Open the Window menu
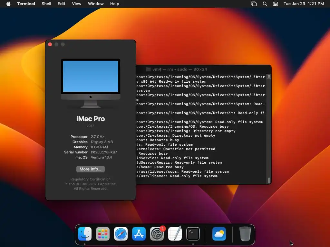 coord(96,4)
